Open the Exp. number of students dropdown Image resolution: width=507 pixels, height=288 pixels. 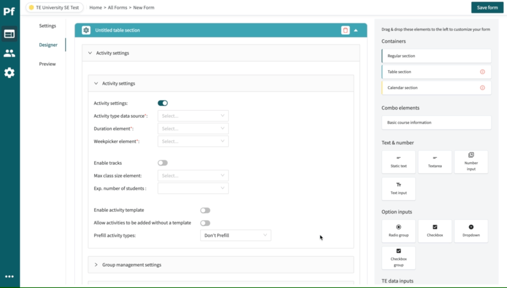193,188
